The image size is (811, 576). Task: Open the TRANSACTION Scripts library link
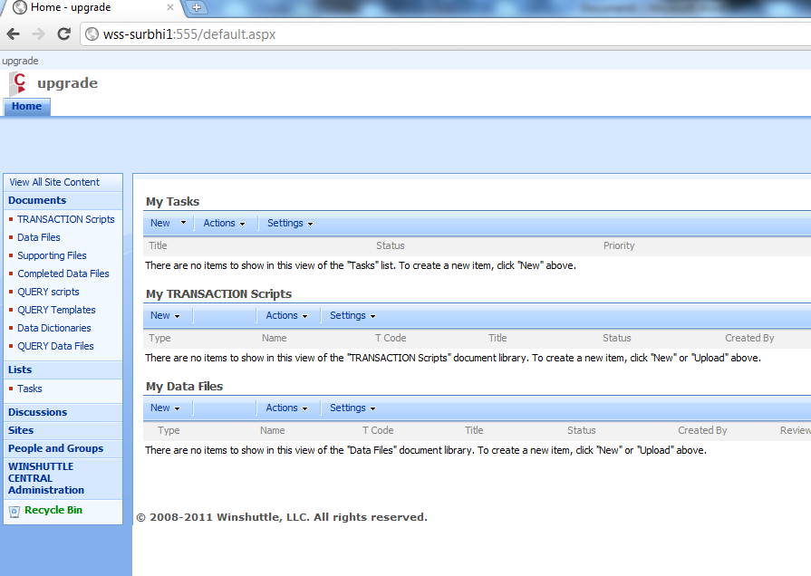[x=66, y=219]
